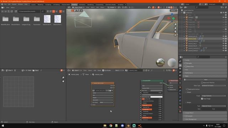Toggle the Use Nodes checkbox
The image size is (228, 128).
point(103,70)
